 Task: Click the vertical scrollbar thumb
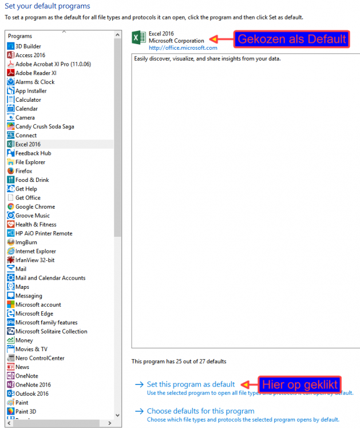click(x=117, y=137)
